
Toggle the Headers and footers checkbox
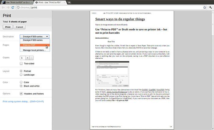[21, 94]
